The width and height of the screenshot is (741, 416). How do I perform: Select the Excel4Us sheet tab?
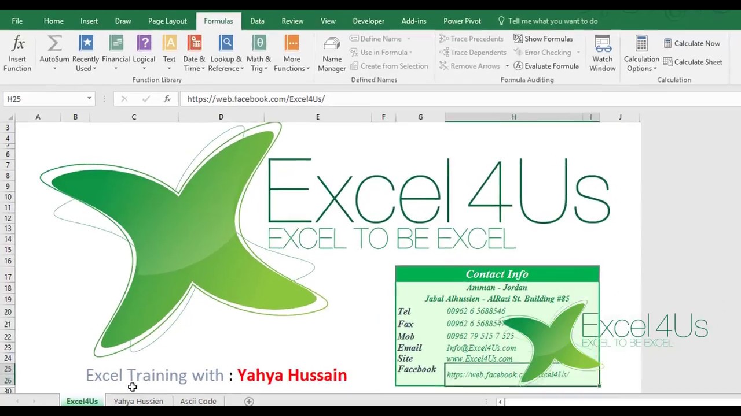[82, 401]
